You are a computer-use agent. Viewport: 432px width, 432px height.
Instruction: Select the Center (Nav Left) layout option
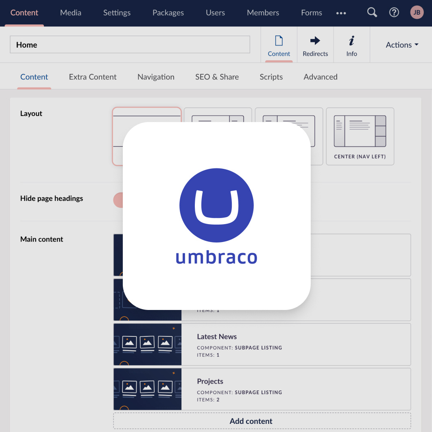click(360, 136)
